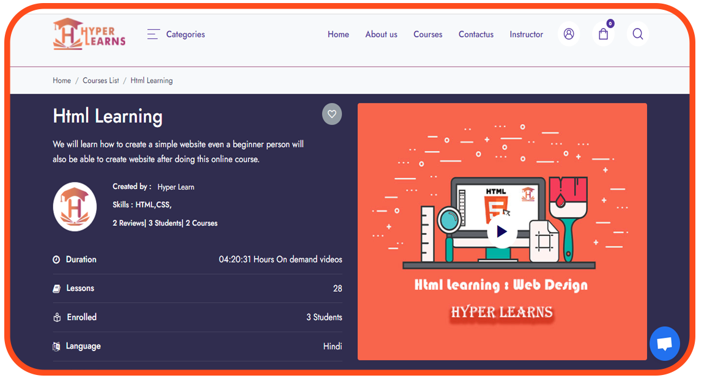The height and width of the screenshot is (386, 707).
Task: Open the live chat bubble
Action: click(664, 344)
